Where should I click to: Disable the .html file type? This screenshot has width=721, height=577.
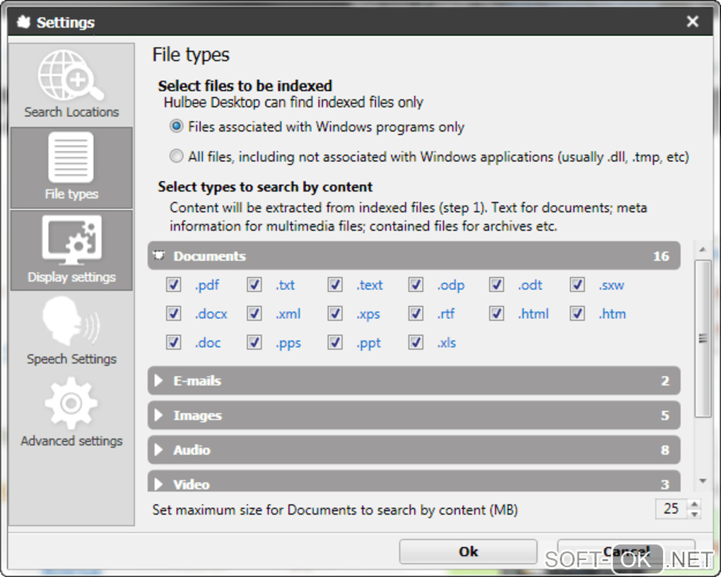(x=497, y=314)
